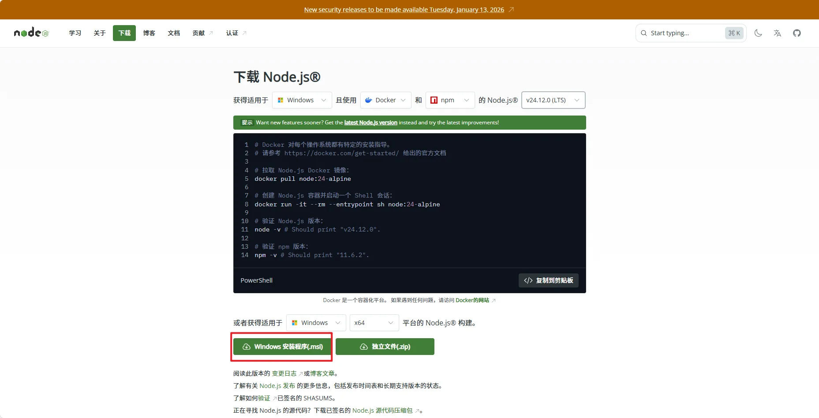Viewport: 819px width, 418px height.
Task: Open the language translation icon
Action: pyautogui.click(x=778, y=33)
